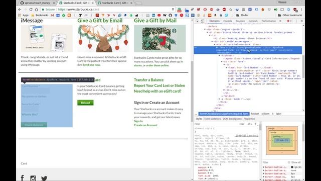Click the computed styles Filter field

point(274,162)
